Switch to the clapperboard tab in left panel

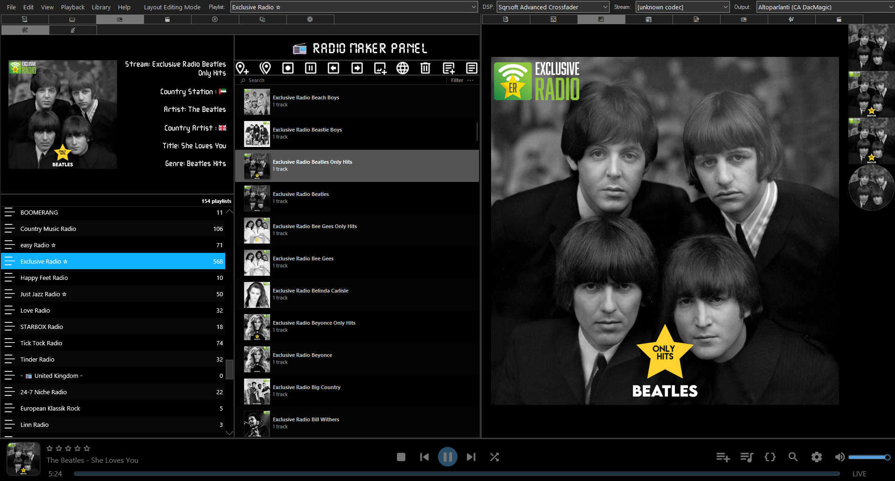tap(167, 19)
